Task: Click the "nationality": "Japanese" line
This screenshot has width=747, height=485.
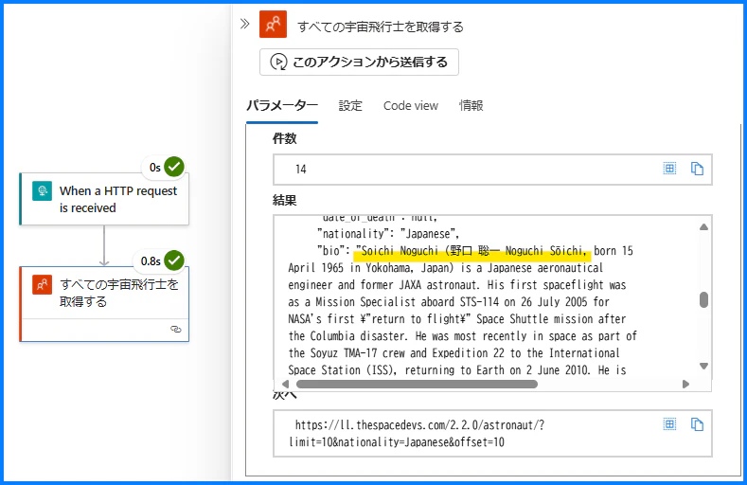Action: 388,234
